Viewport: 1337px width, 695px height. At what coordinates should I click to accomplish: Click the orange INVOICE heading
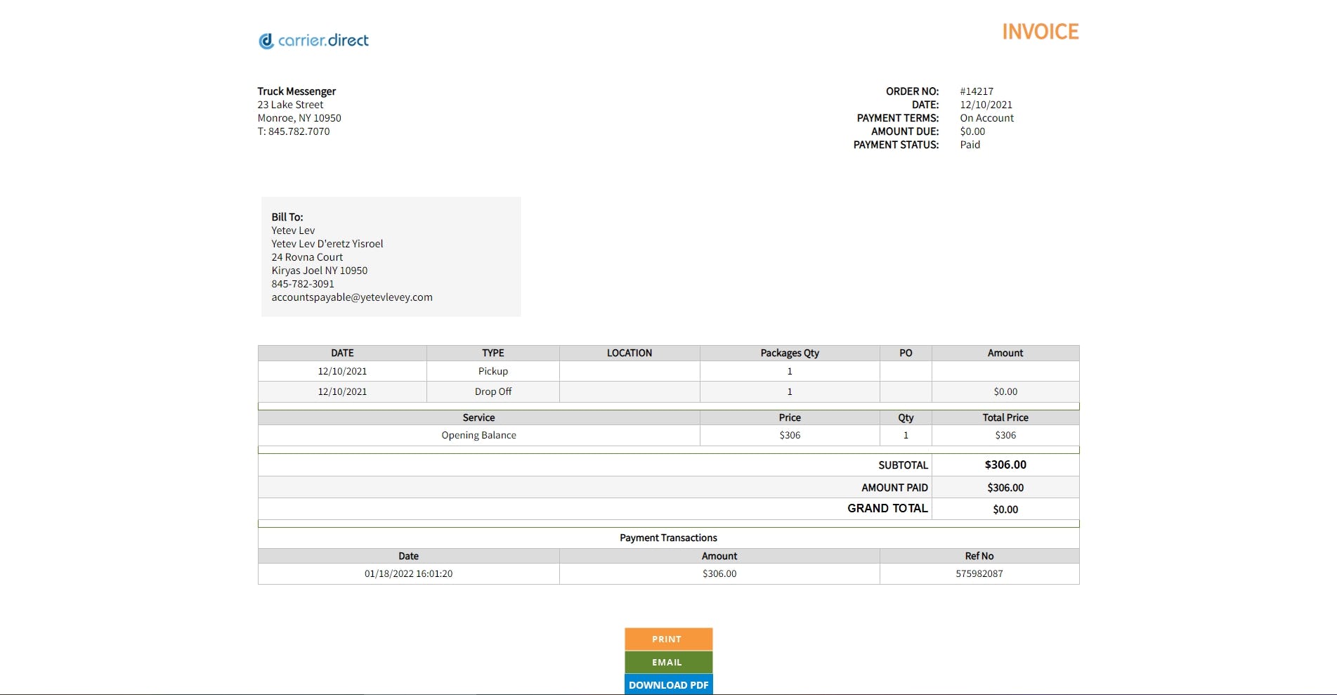[1041, 32]
